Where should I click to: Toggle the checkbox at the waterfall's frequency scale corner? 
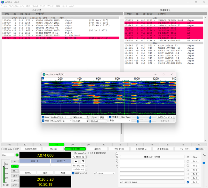tap(43, 78)
